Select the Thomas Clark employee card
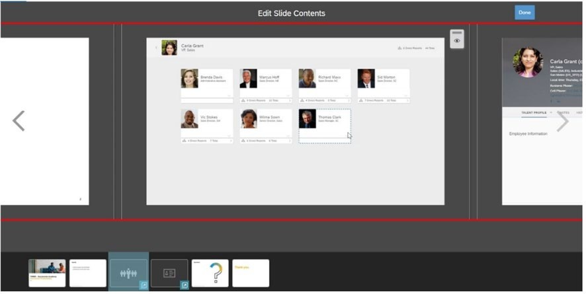The width and height of the screenshot is (586, 294). coord(325,126)
